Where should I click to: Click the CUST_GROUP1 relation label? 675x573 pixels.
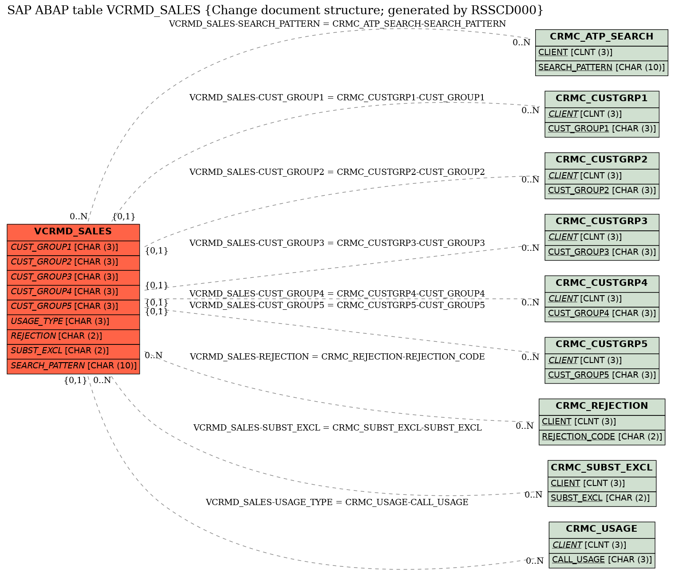pos(337,98)
